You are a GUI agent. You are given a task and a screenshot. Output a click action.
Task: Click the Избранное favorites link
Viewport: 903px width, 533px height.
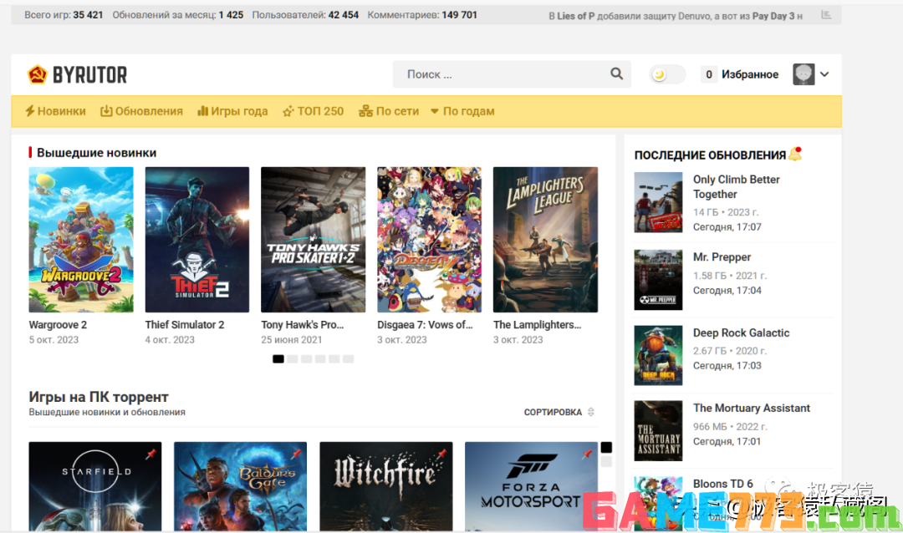(750, 74)
